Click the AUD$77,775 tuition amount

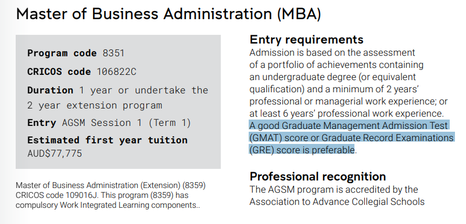[x=55, y=153]
